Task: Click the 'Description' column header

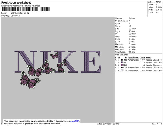Action: tap(133, 58)
